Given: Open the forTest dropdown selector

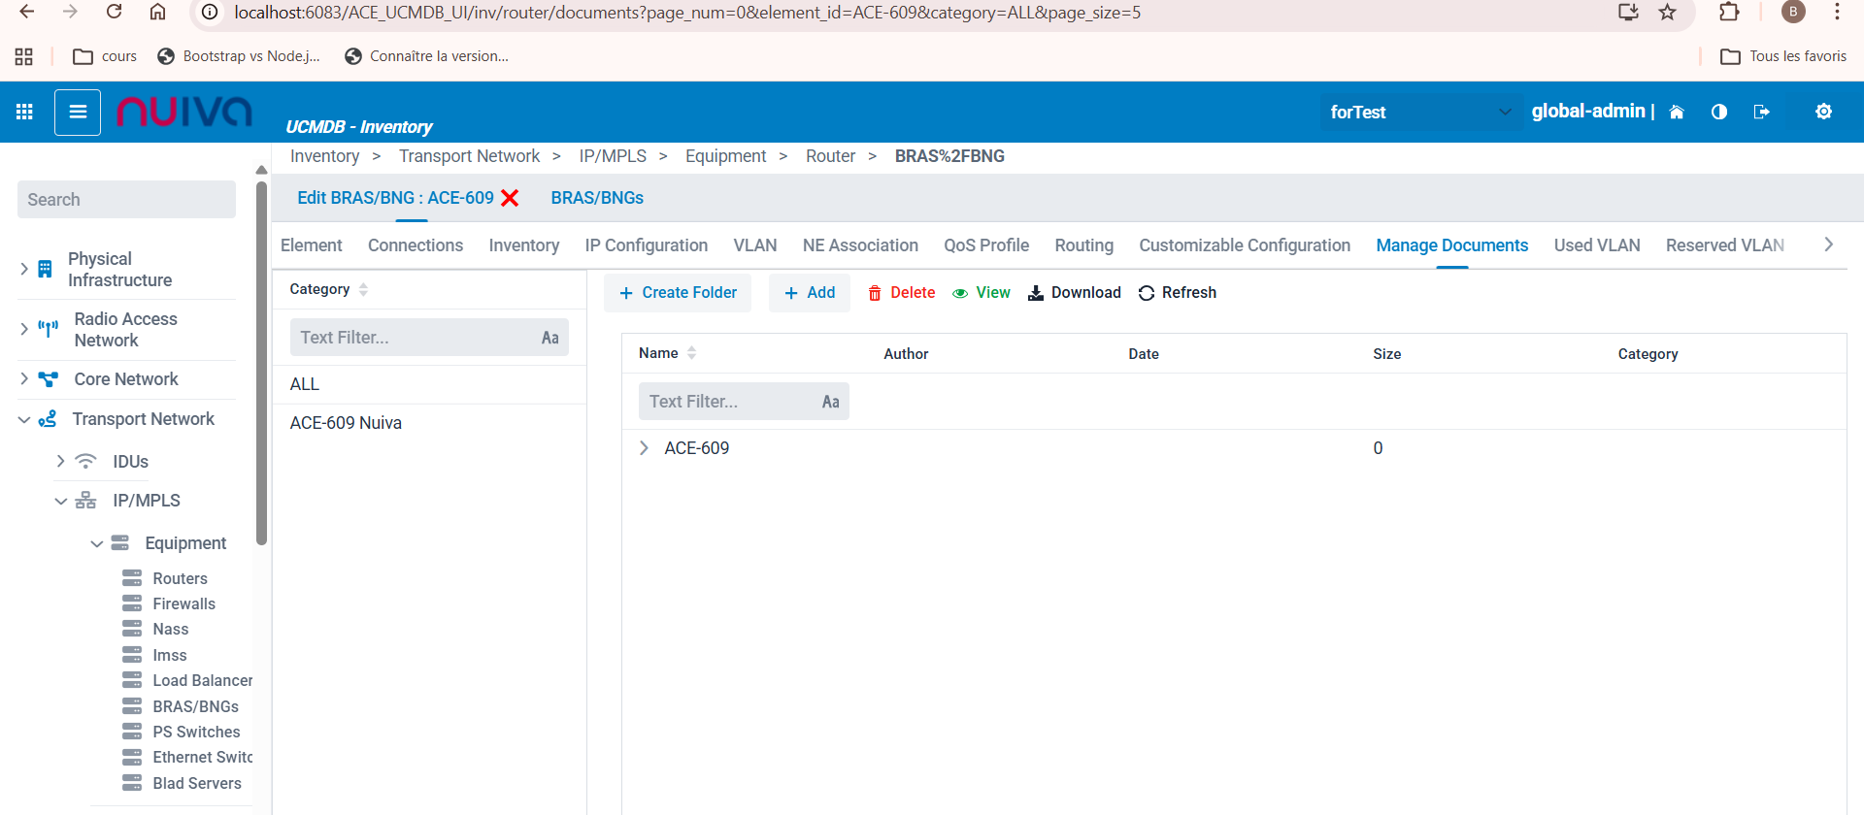Looking at the screenshot, I should (1418, 113).
